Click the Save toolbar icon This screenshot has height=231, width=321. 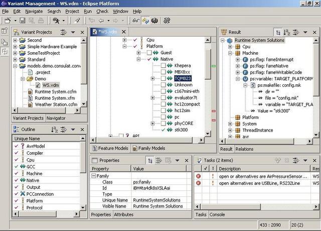(22, 21)
